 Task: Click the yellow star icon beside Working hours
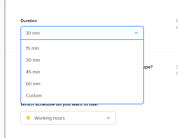28,118
